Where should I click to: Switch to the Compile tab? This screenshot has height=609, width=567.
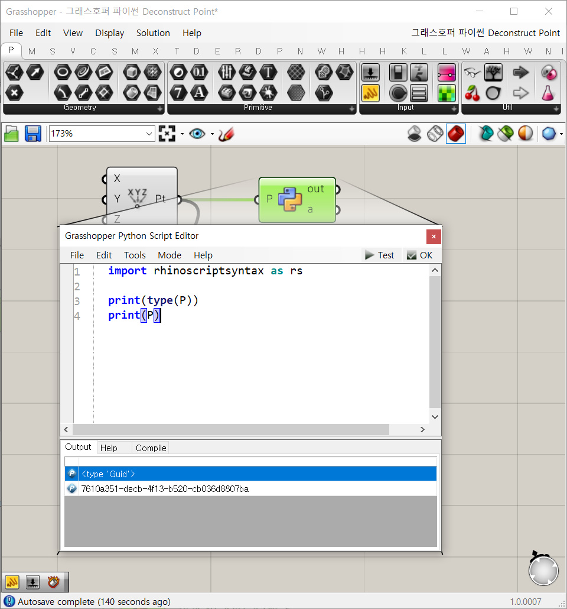pos(151,448)
